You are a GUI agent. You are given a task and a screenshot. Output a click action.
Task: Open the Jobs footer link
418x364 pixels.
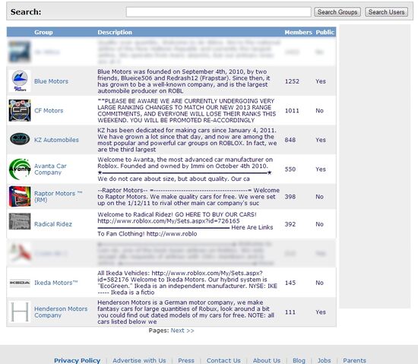click(x=325, y=360)
